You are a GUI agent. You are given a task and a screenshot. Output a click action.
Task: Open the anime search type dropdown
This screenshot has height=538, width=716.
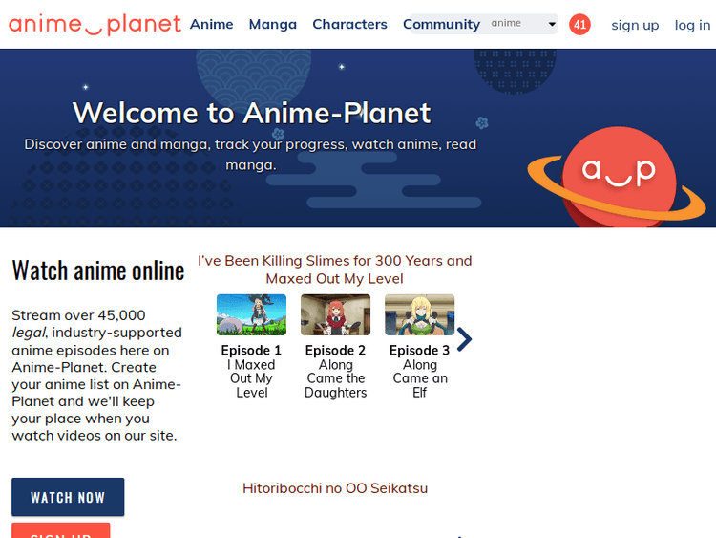pos(523,24)
